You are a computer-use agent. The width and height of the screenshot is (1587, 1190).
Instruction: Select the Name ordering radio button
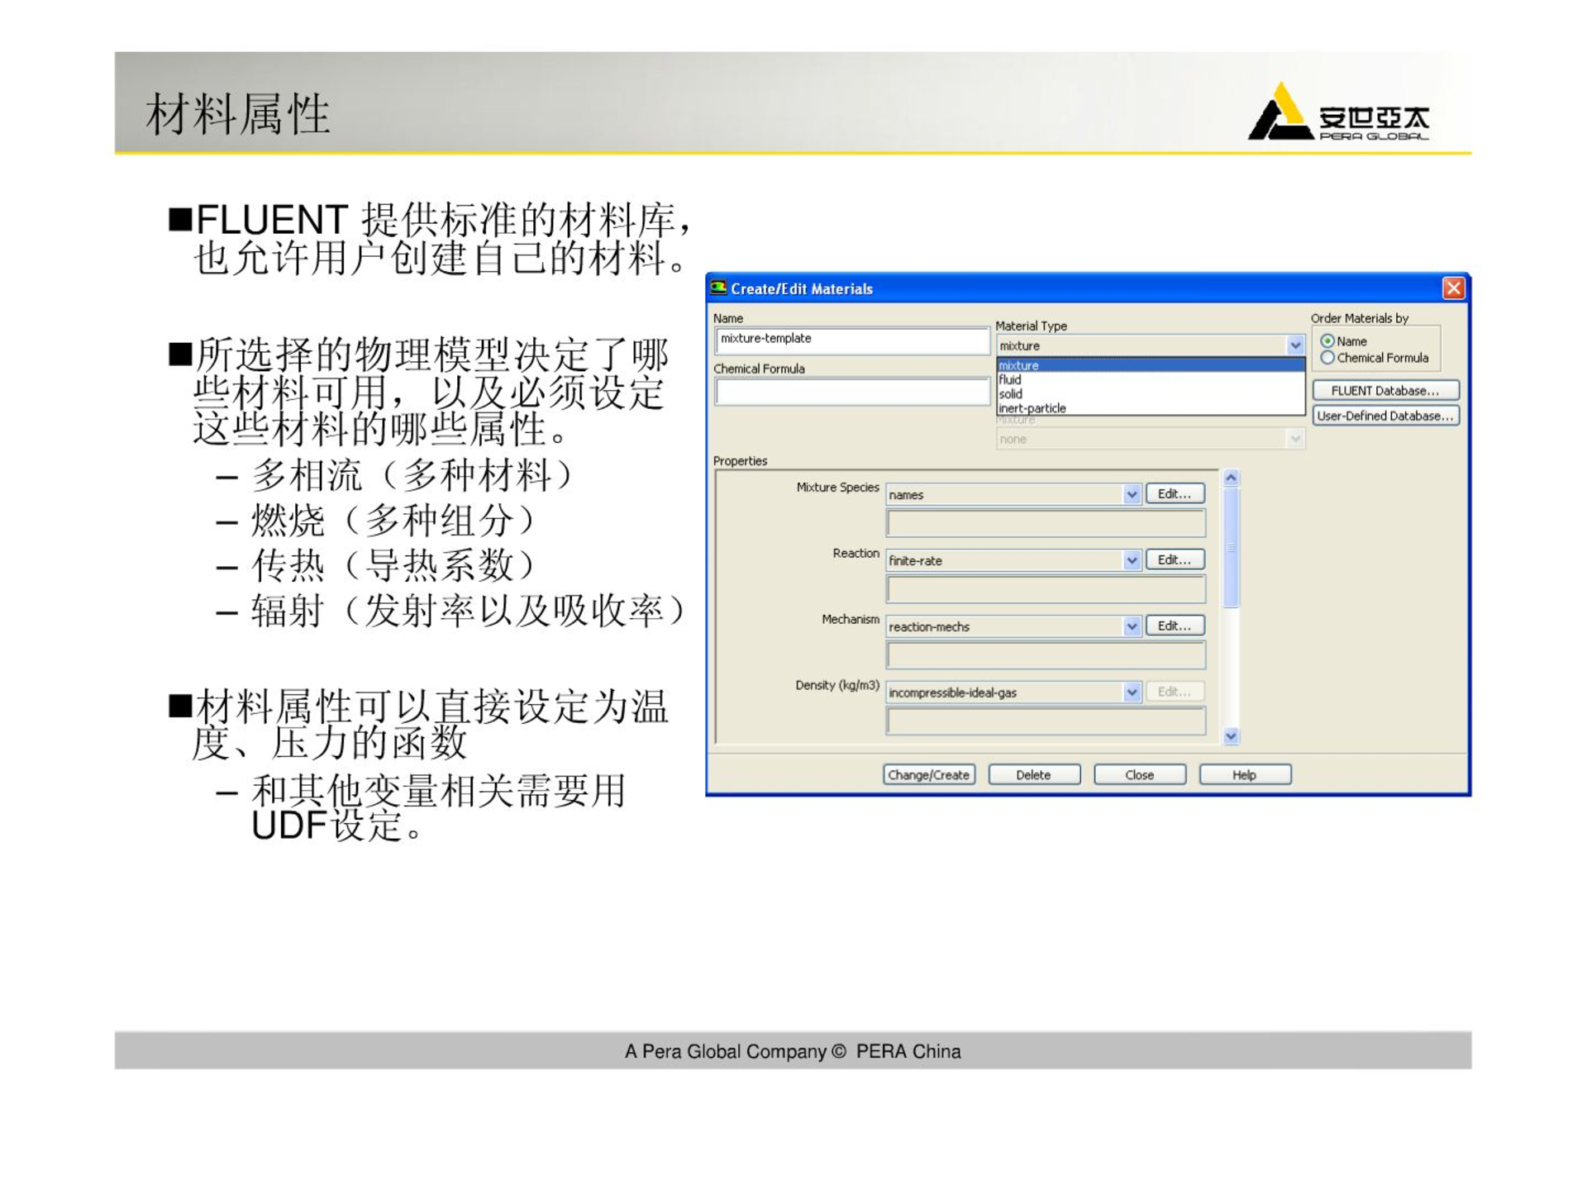[1327, 341]
